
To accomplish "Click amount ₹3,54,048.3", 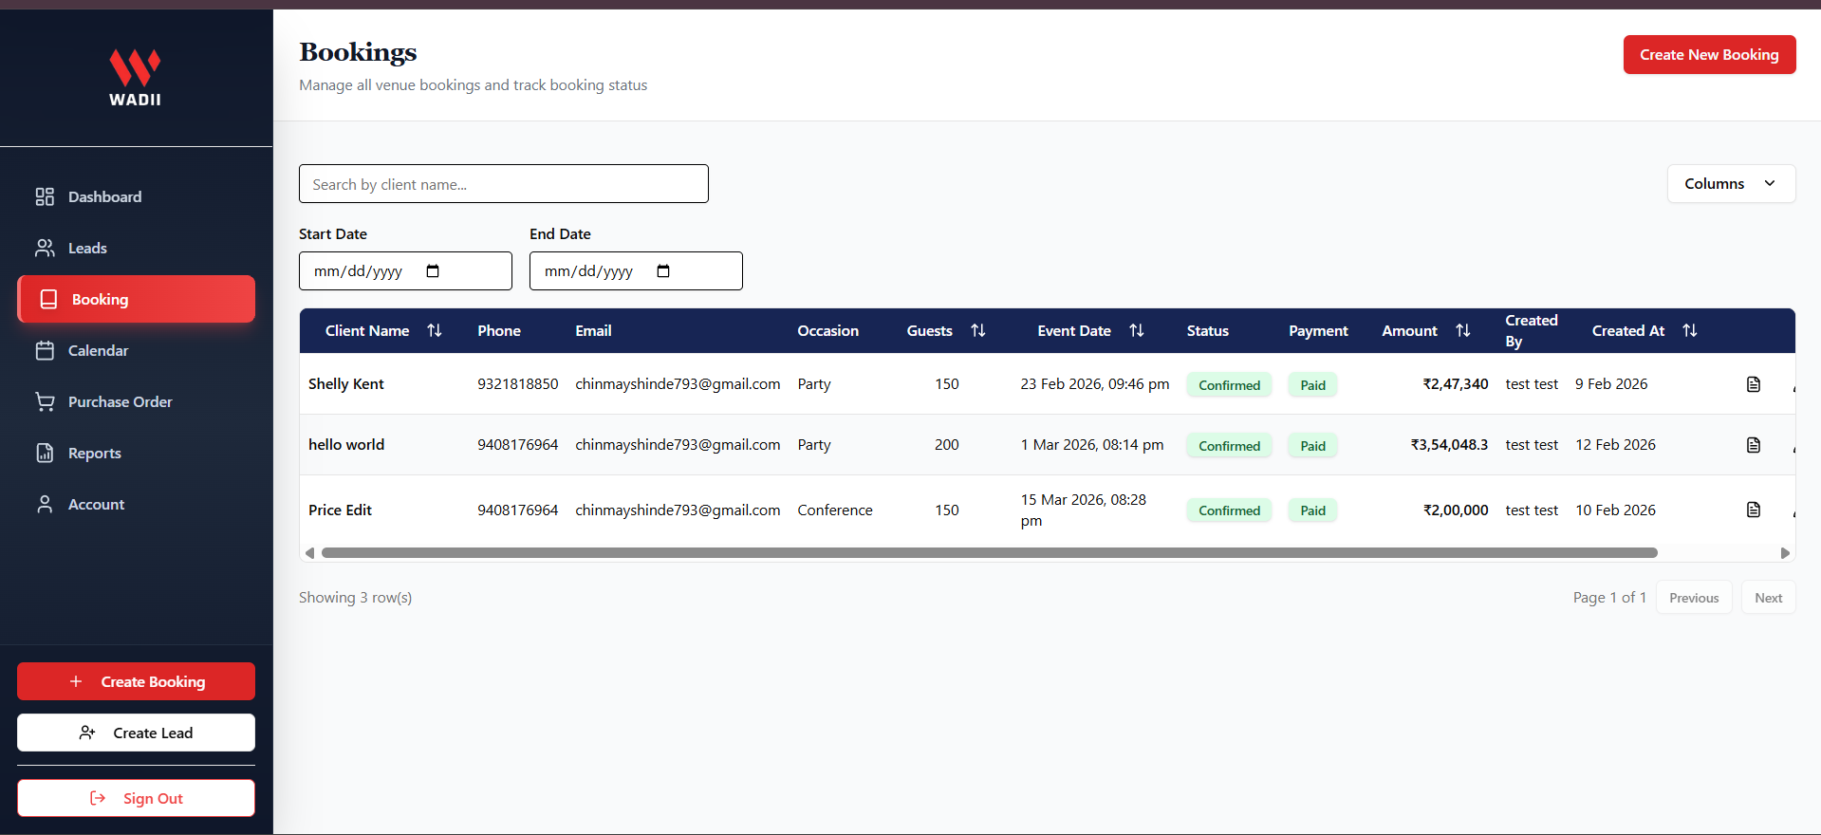I will [1449, 444].
